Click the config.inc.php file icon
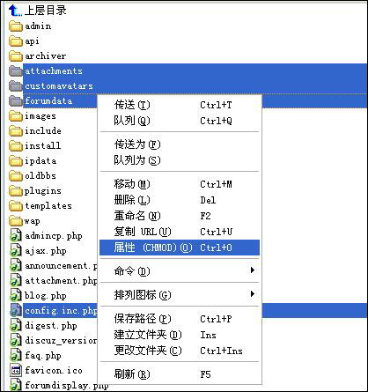368x392 pixels. coord(16,310)
